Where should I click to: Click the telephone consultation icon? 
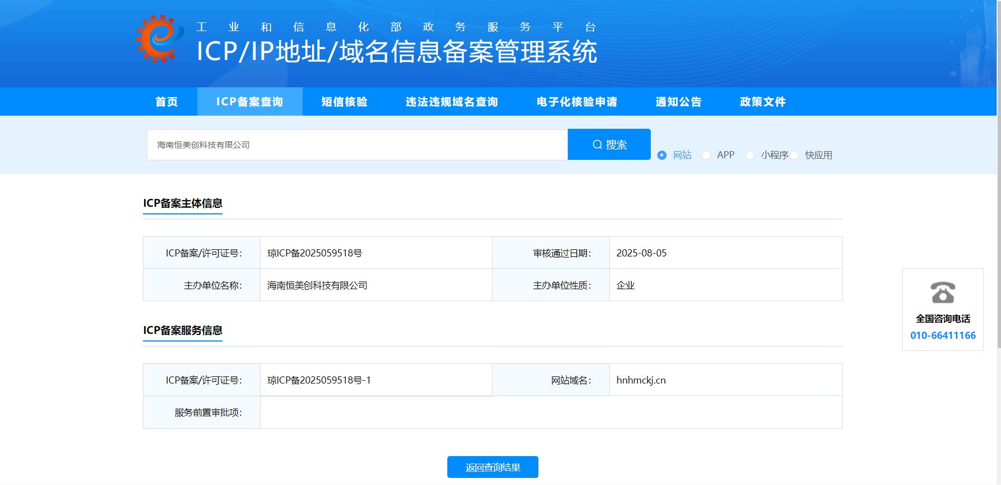pos(943,292)
